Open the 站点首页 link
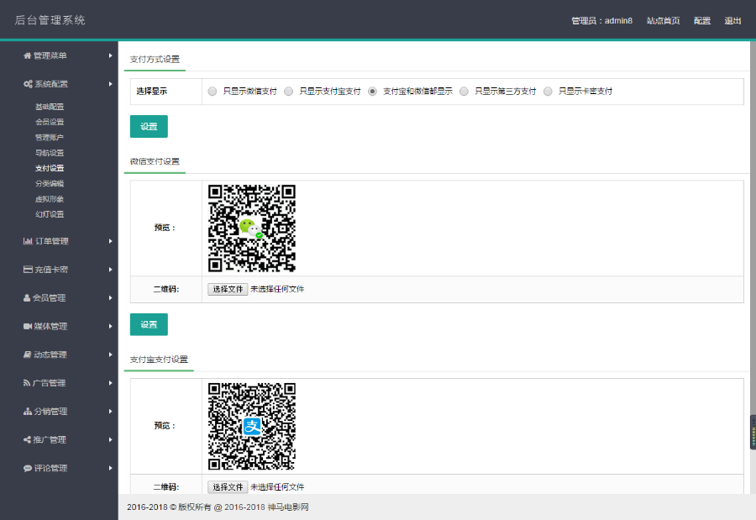756x520 pixels. [664, 20]
